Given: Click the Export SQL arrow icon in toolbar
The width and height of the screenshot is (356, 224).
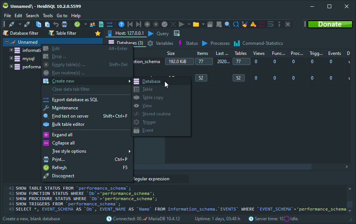Looking at the screenshot, I should pyautogui.click(x=110, y=24).
